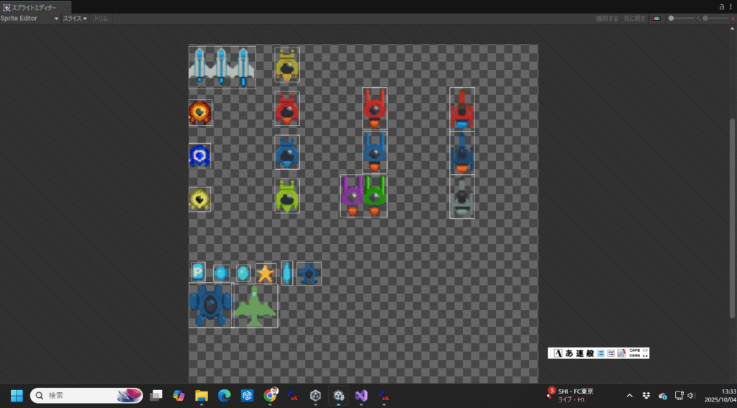Click the 元に戻す (Revert) button
The height and width of the screenshot is (408, 737).
click(634, 18)
